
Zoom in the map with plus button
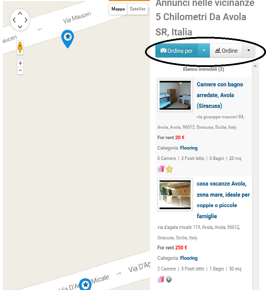point(20,63)
